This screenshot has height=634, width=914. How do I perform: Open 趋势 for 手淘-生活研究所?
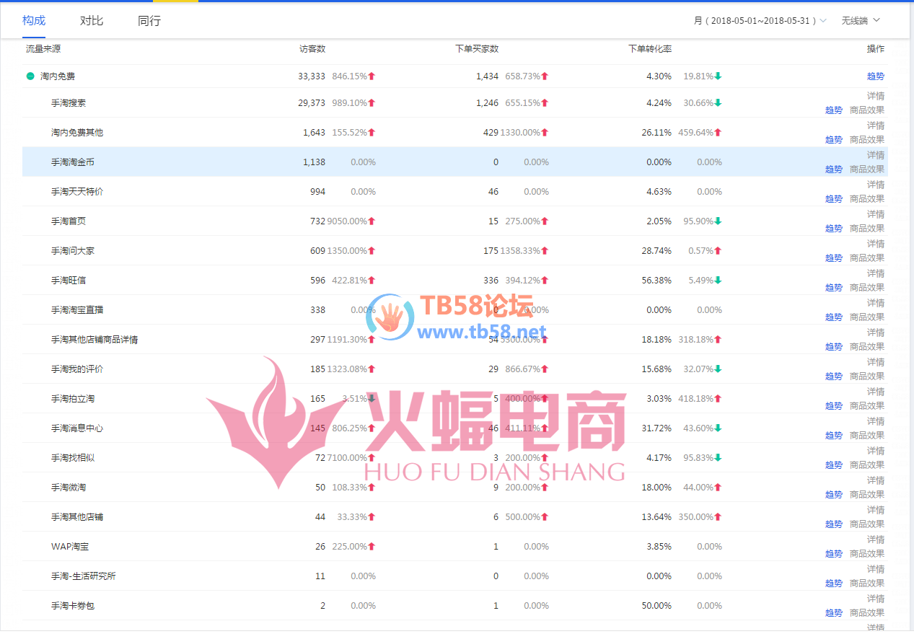coord(834,584)
